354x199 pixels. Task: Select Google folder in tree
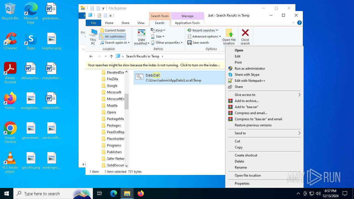112,86
